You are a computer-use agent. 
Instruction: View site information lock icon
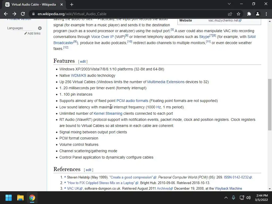tap(33, 14)
